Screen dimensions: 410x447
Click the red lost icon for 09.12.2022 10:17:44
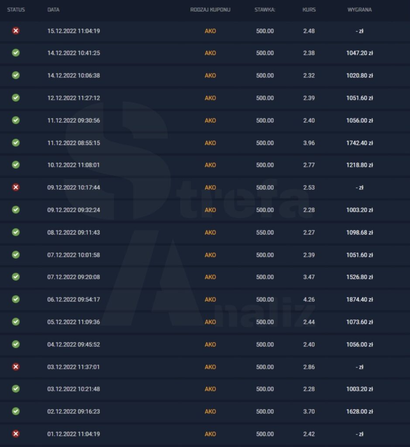click(16, 187)
